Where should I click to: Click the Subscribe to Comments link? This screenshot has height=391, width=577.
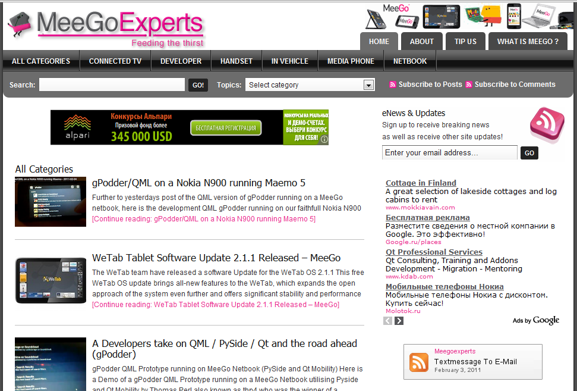pos(515,85)
